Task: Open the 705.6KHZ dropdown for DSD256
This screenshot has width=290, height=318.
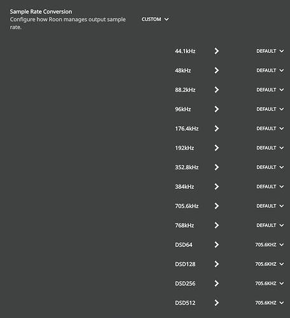Action: click(270, 284)
